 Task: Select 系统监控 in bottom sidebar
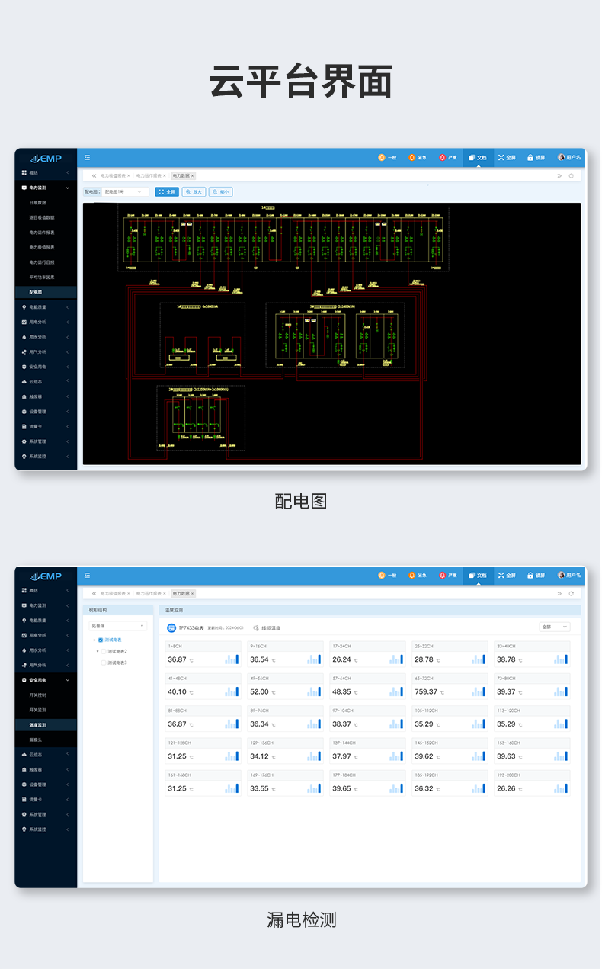tap(46, 829)
